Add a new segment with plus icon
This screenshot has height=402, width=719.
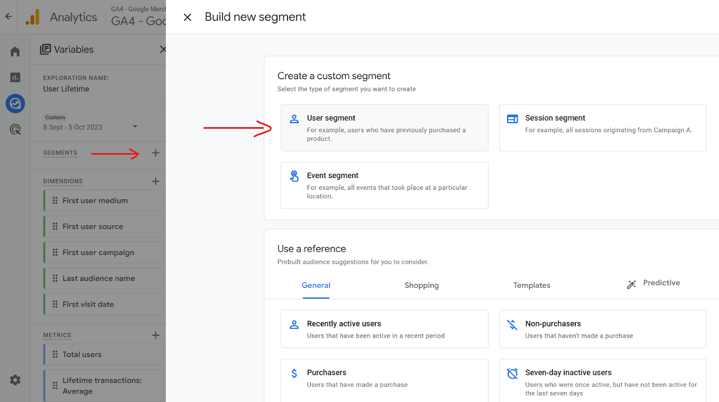pos(155,153)
